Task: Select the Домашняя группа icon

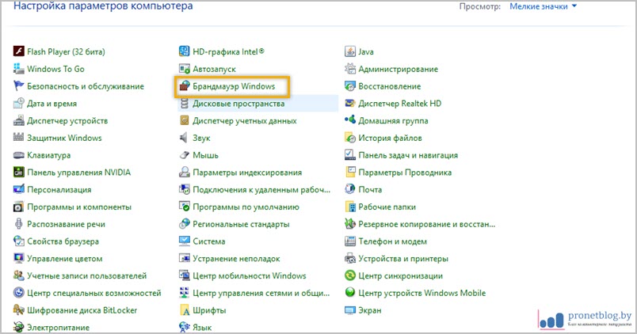Action: pos(350,121)
